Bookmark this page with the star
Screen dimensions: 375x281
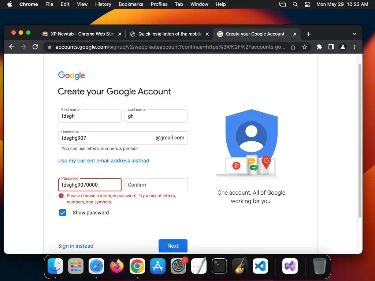pyautogui.click(x=304, y=47)
